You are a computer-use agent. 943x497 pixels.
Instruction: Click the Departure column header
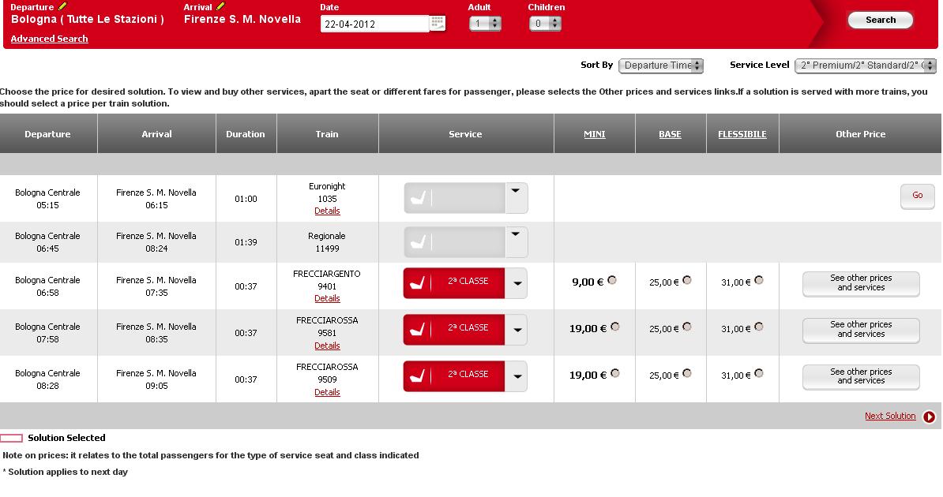(48, 134)
